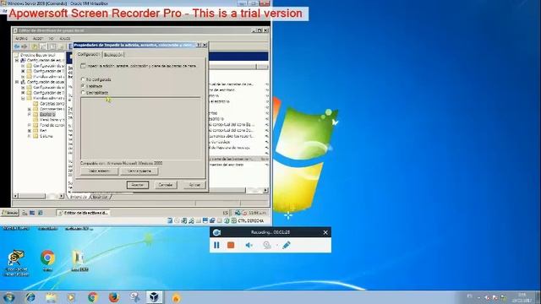Open Cisco Packet Tracer desktop shortcut
Viewport: 541px width, 304px height.
(16, 263)
